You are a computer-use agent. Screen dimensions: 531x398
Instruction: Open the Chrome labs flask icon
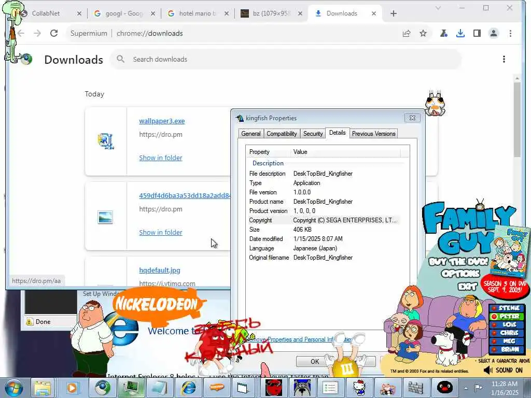[444, 33]
